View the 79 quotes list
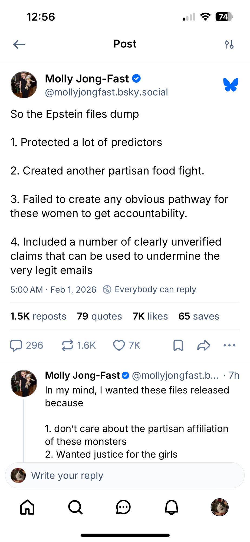250x542 pixels. click(99, 316)
